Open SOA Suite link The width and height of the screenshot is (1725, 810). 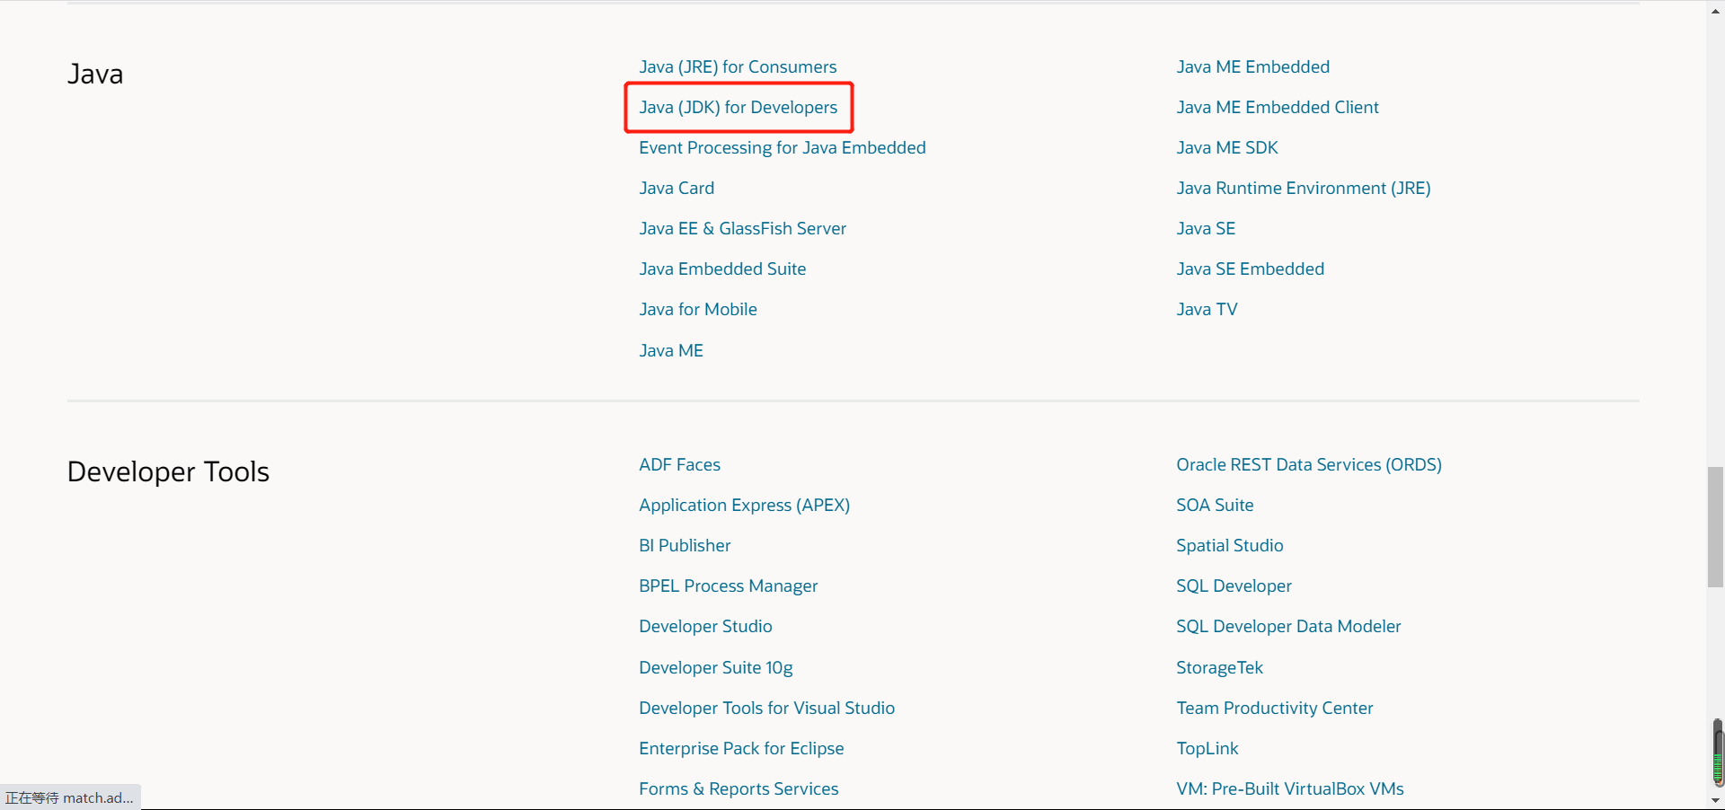pyautogui.click(x=1215, y=506)
